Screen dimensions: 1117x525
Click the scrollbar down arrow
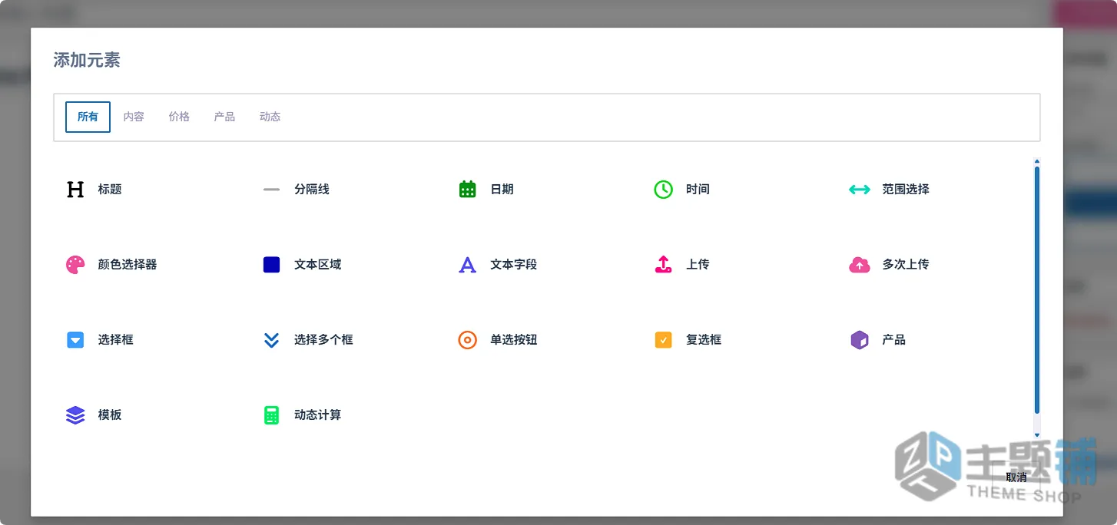(1037, 435)
